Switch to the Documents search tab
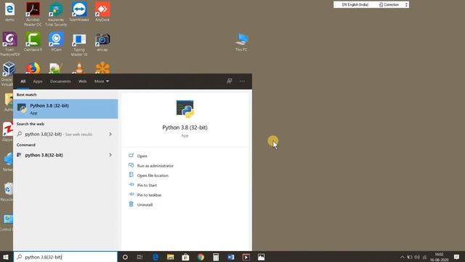Image resolution: width=465 pixels, height=262 pixels. 60,82
